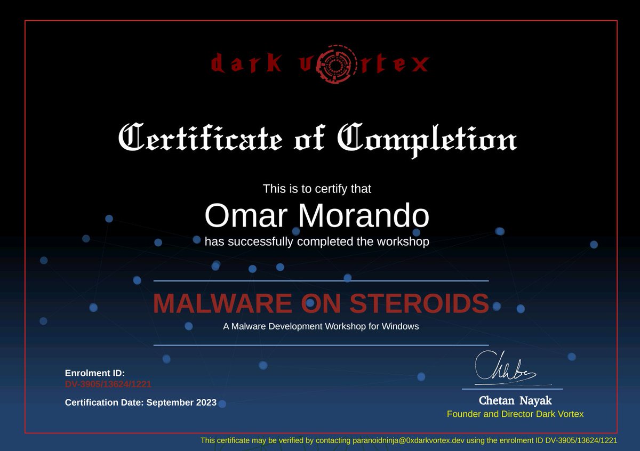Click the 'Certificate of Completion' heading
The height and width of the screenshot is (451, 640).
point(317,139)
